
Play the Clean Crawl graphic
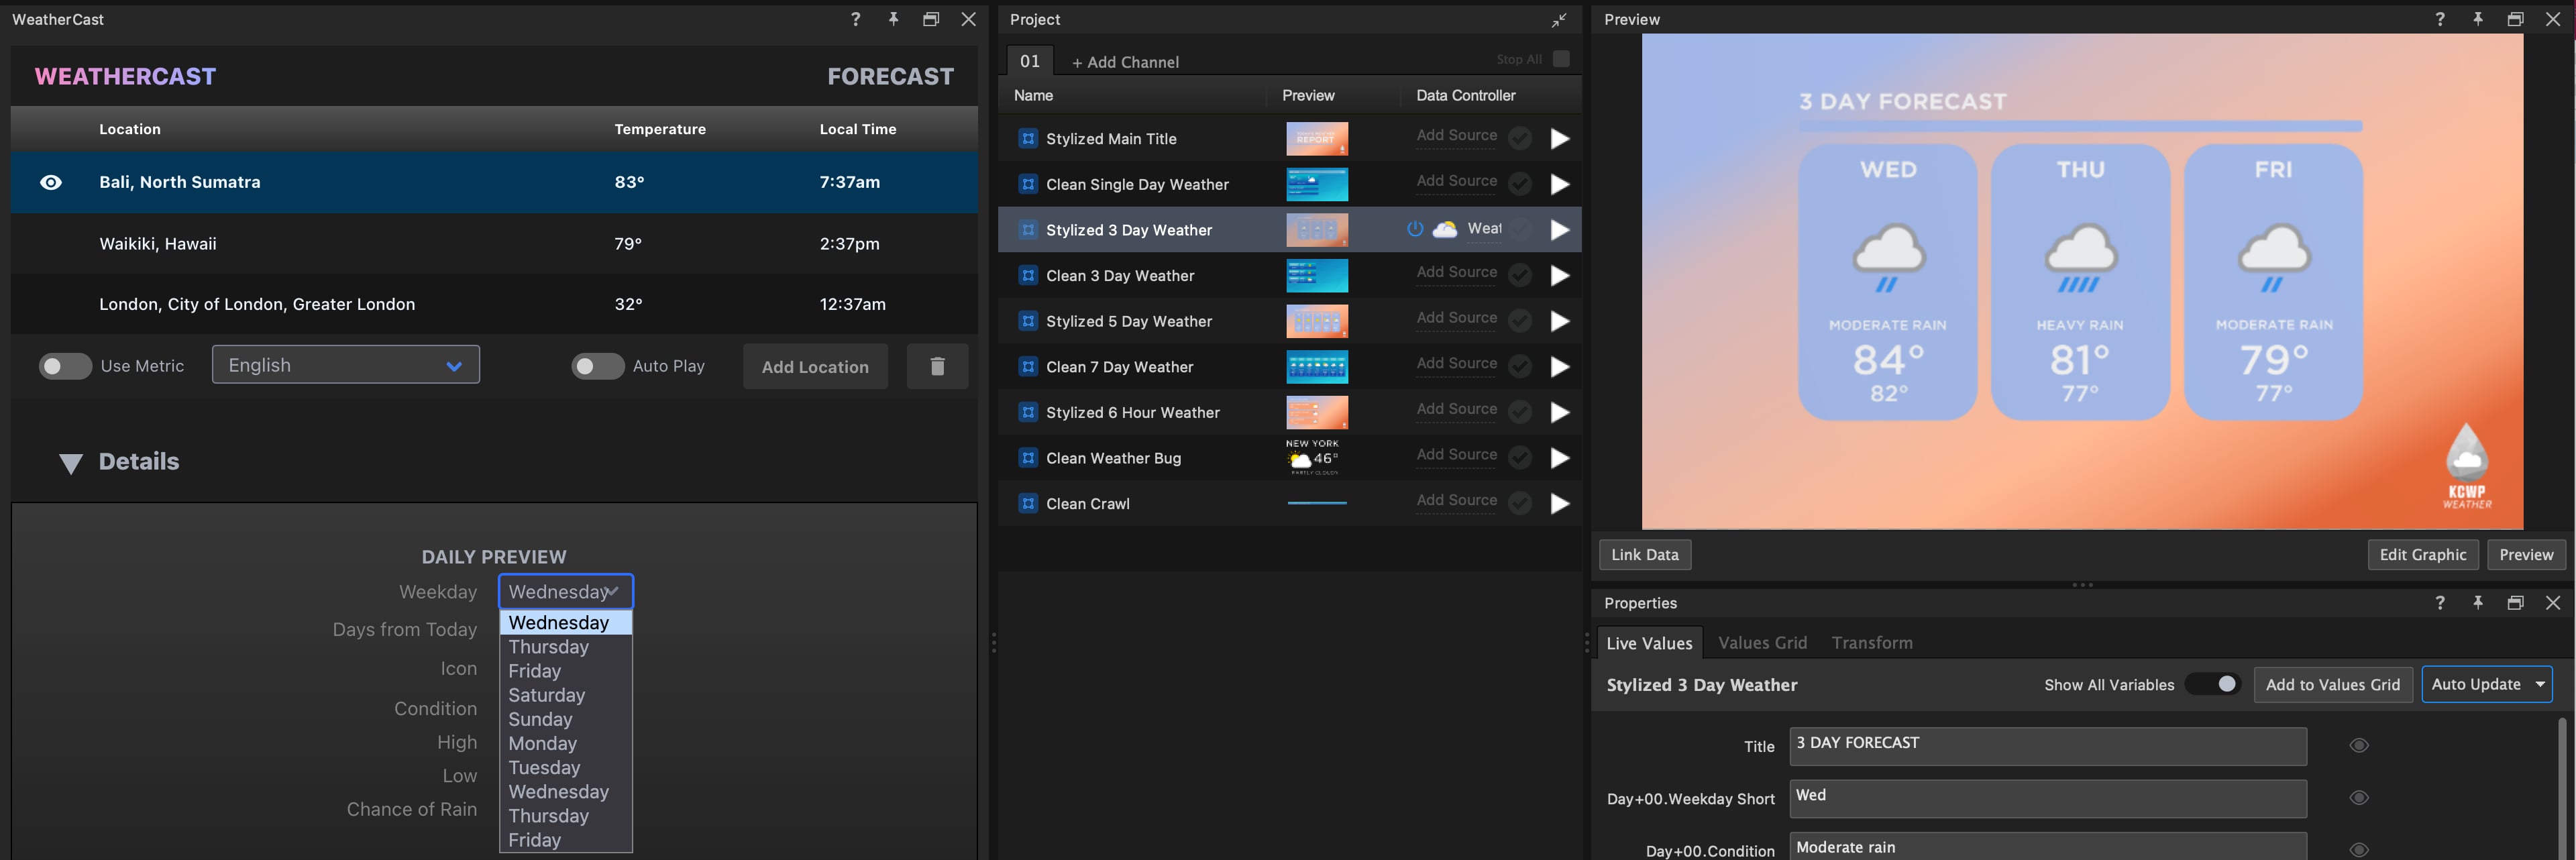[1560, 504]
